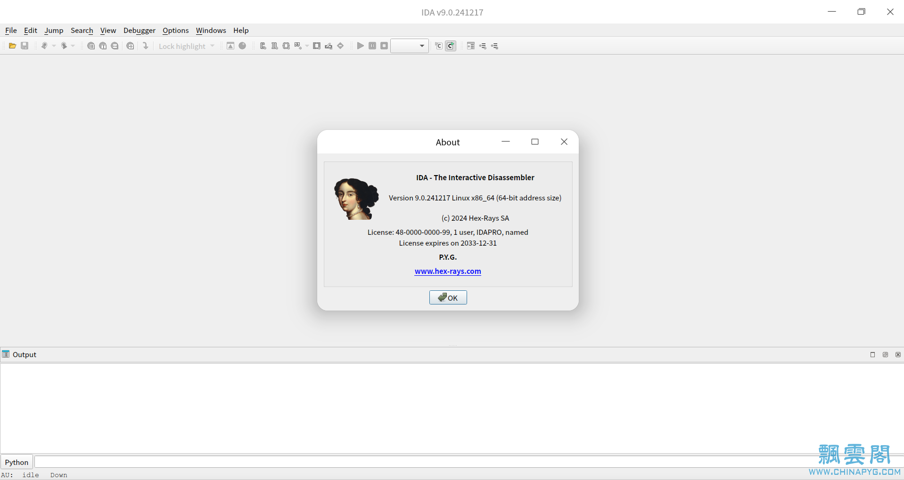The width and height of the screenshot is (904, 480).
Task: Open the Options menu
Action: click(x=176, y=30)
